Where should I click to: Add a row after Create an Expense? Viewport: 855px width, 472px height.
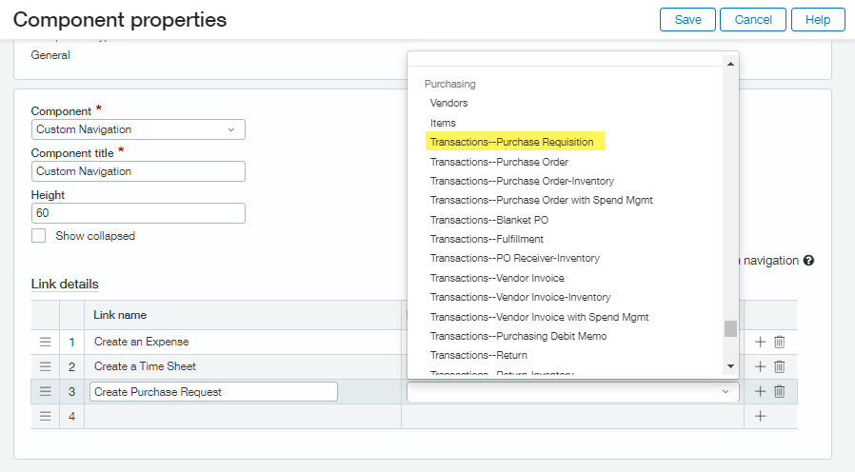pos(760,342)
